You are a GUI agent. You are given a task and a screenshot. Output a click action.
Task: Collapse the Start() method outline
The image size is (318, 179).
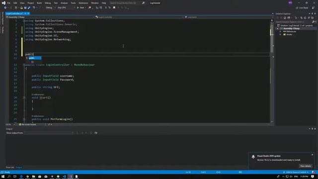point(24,97)
